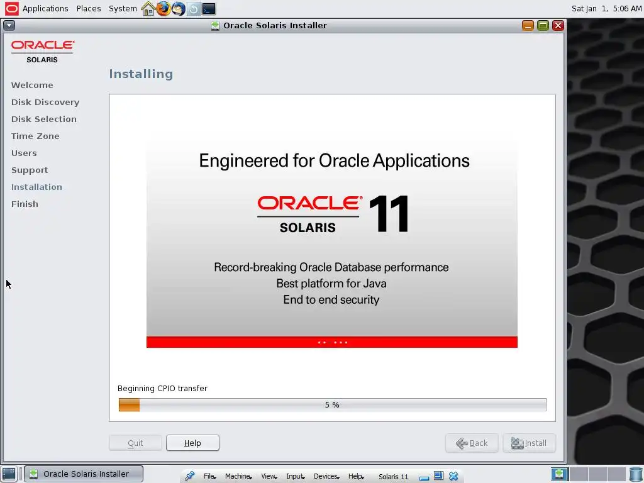Select the Disk Selection step in sidebar
Screen dimensions: 644x483
pyautogui.click(x=44, y=119)
